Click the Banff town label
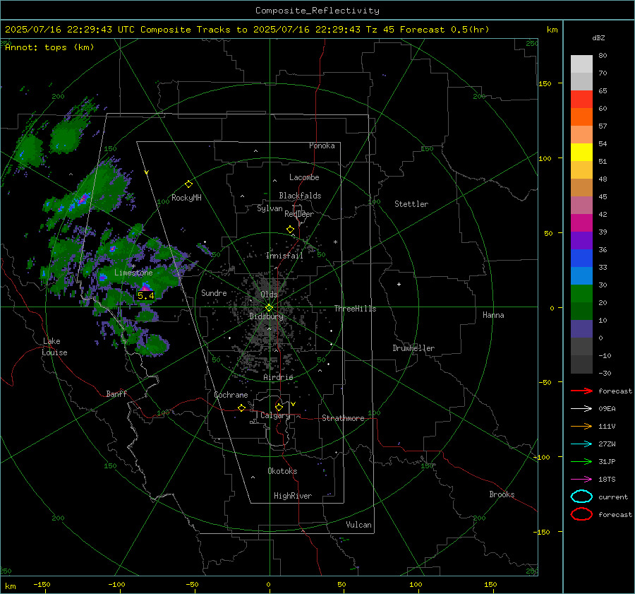Screen dimensions: 635x594 [116, 393]
